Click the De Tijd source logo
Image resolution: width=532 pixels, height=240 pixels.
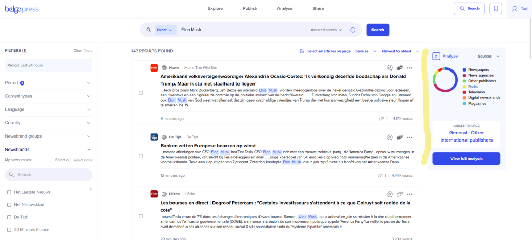click(x=154, y=137)
